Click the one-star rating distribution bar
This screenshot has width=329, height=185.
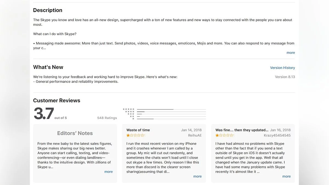pos(171,119)
